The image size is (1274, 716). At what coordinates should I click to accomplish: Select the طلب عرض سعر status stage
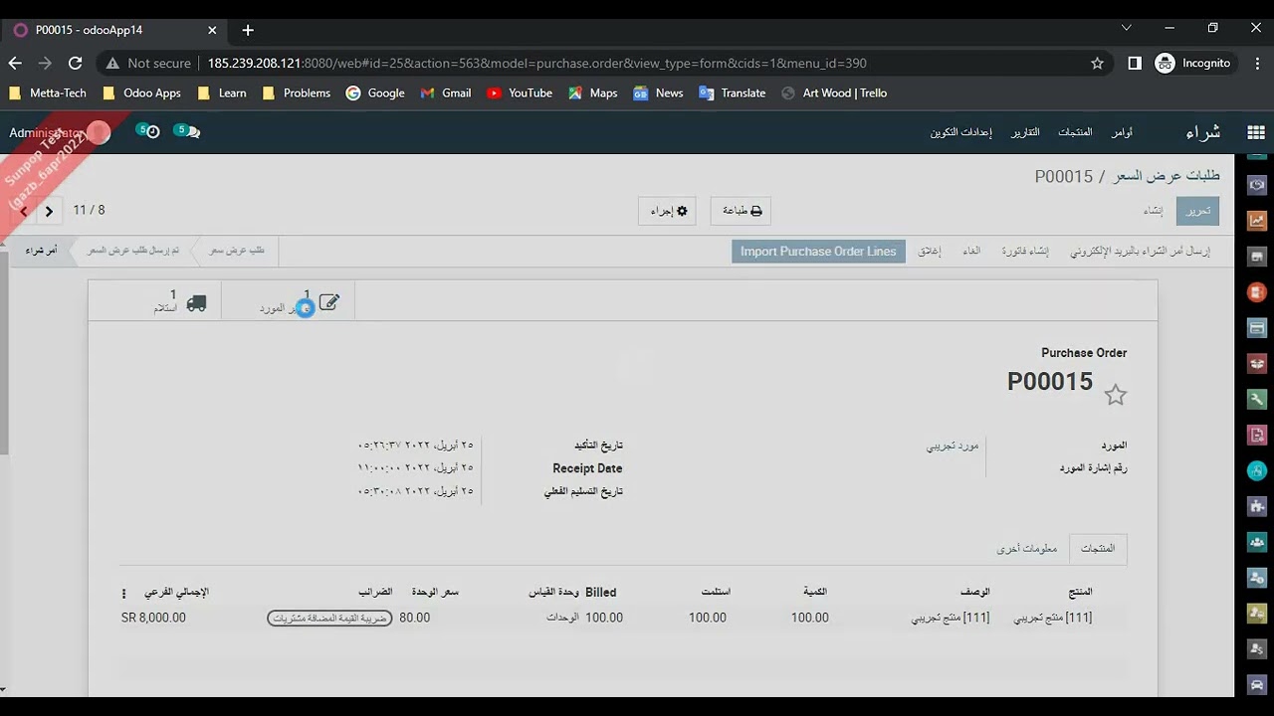pyautogui.click(x=237, y=251)
